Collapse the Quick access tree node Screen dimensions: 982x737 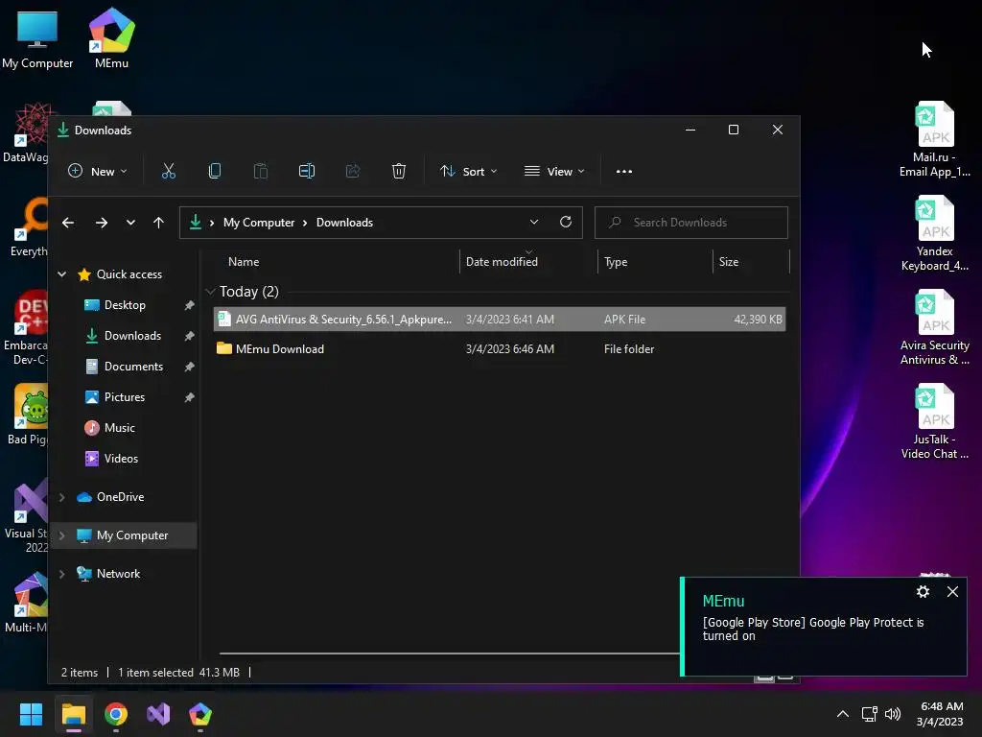pos(62,273)
